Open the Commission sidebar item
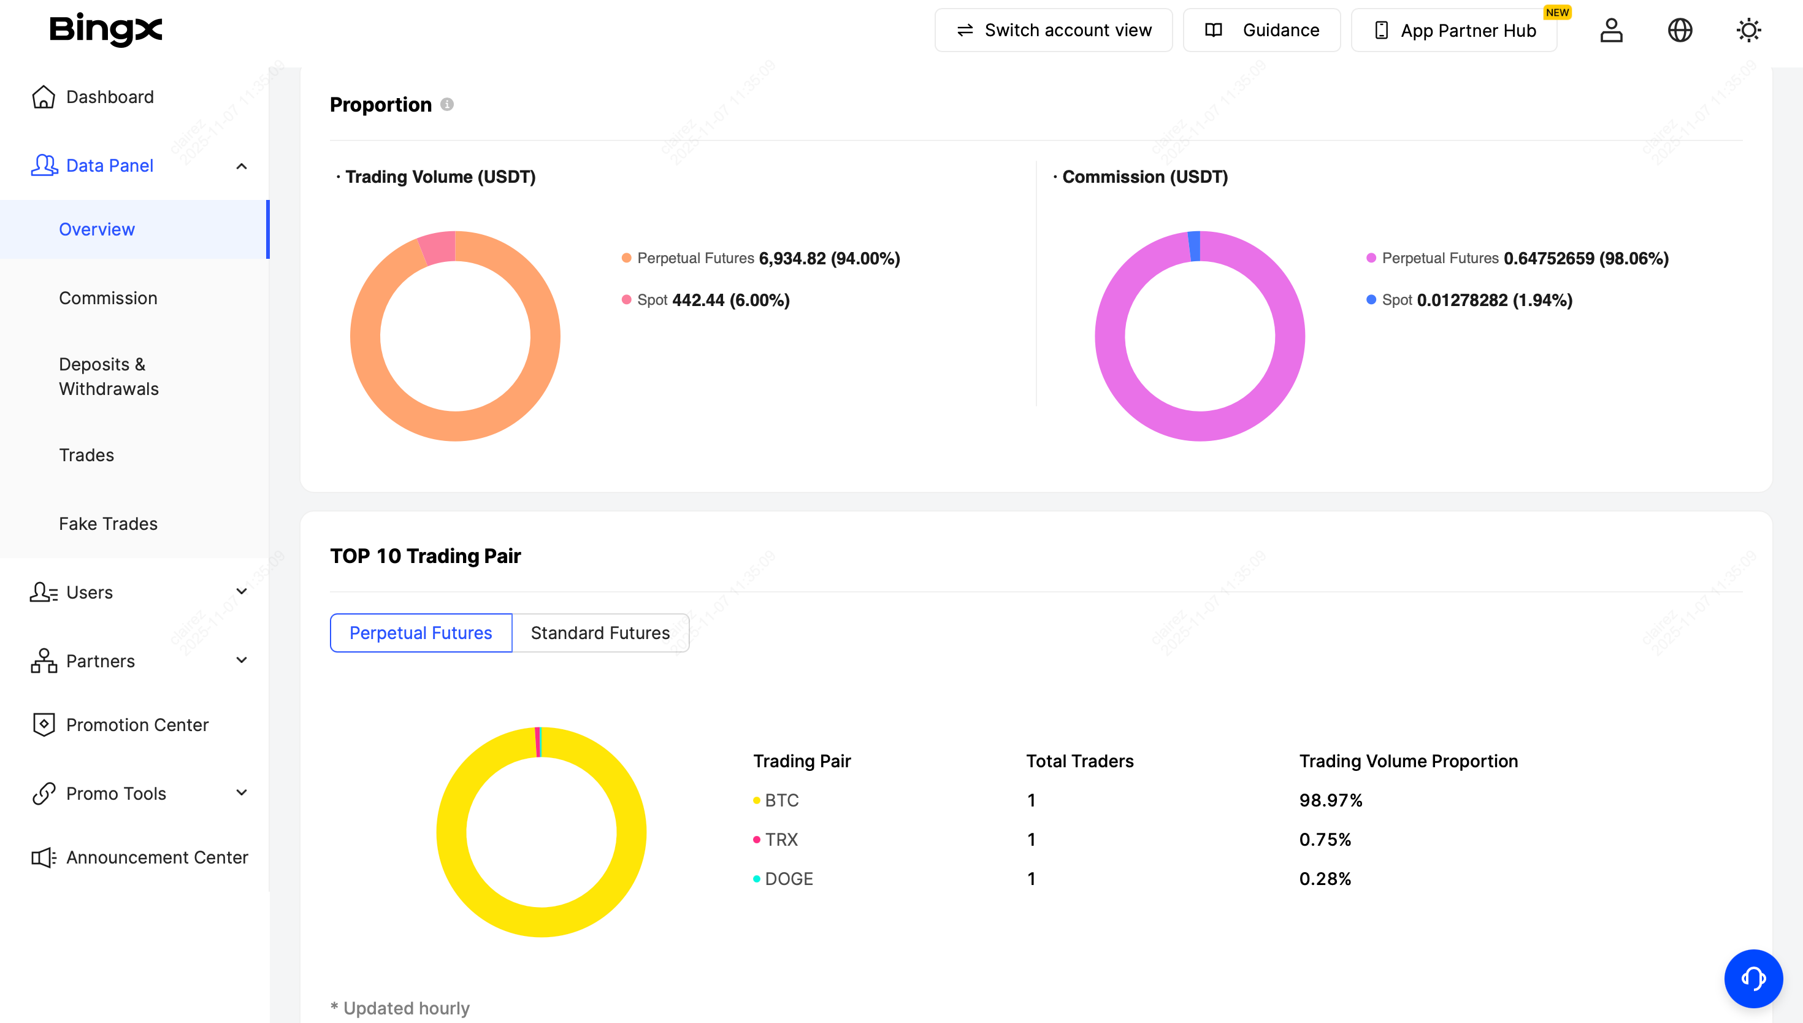This screenshot has width=1803, height=1023. tap(108, 298)
